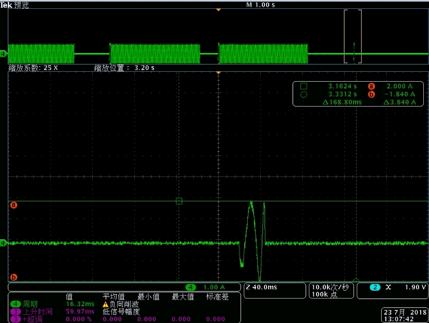Click the 'a' icon in cursor readout
Viewport: 429px width, 323px height.
[371, 86]
